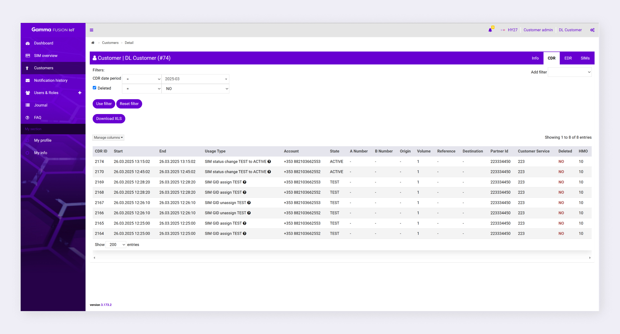Toggle sidebar with hamburger menu icon

point(92,30)
